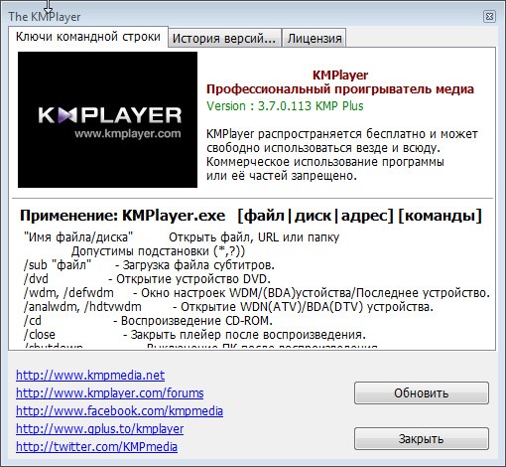The height and width of the screenshot is (467, 506).
Task: Click the Version : 3.7.0.113 KMP Plus text
Action: 285,106
